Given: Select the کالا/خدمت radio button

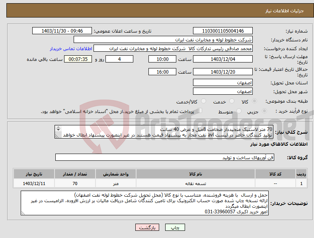Looking at the screenshot, I should (203, 101).
